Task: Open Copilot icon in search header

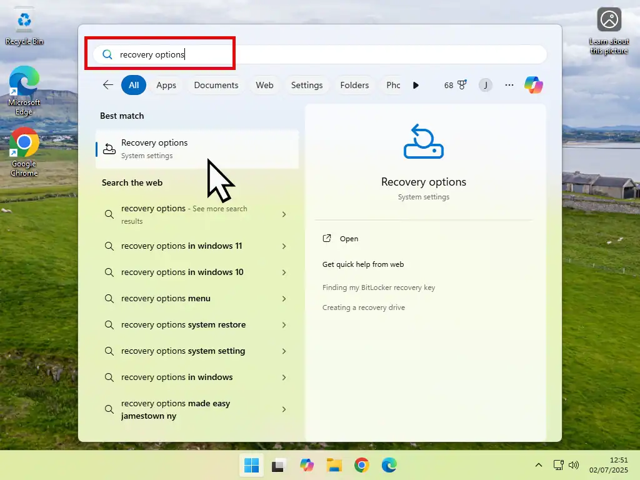Action: coord(533,85)
